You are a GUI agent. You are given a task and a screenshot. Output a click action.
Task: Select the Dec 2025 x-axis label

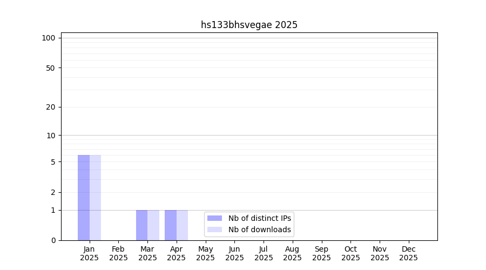tap(408, 253)
